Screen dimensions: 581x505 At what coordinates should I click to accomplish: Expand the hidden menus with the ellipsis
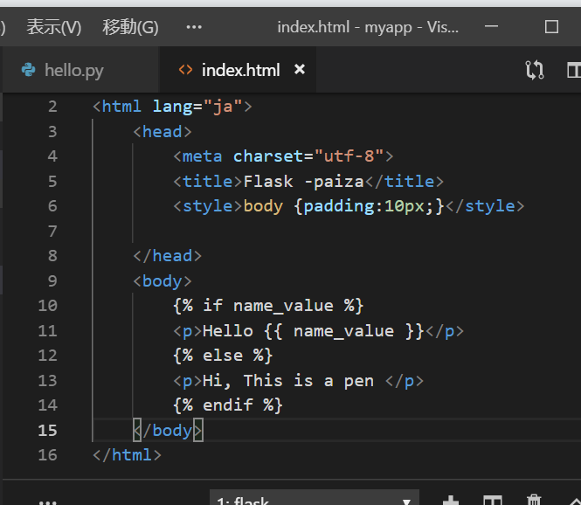pyautogui.click(x=194, y=27)
